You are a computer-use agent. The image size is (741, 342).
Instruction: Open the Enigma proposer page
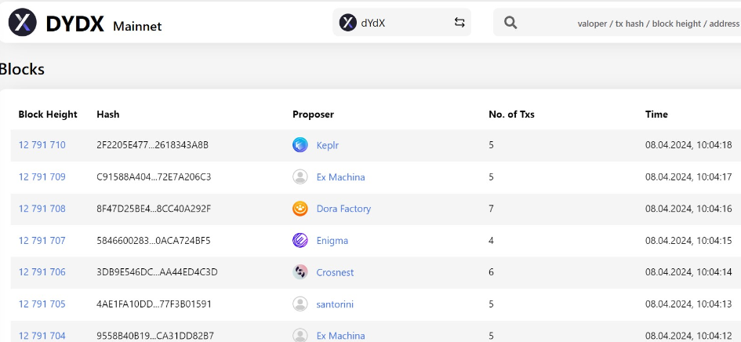click(x=332, y=240)
